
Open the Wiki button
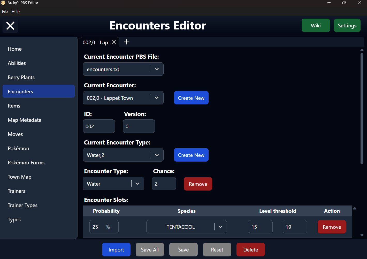click(x=316, y=25)
